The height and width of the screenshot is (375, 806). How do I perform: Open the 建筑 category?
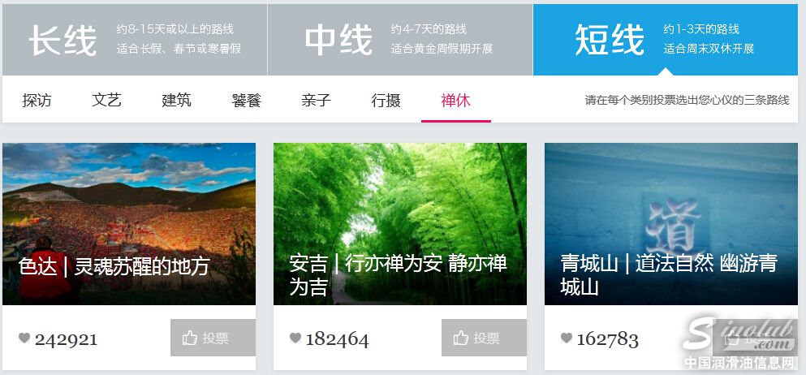177,100
